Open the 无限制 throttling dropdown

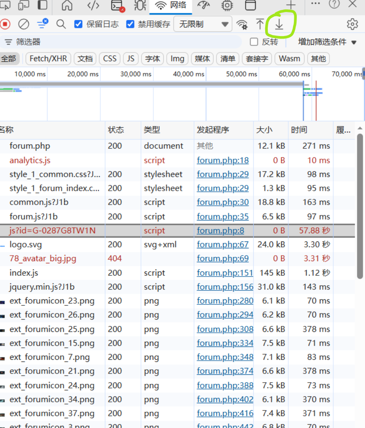tap(203, 24)
